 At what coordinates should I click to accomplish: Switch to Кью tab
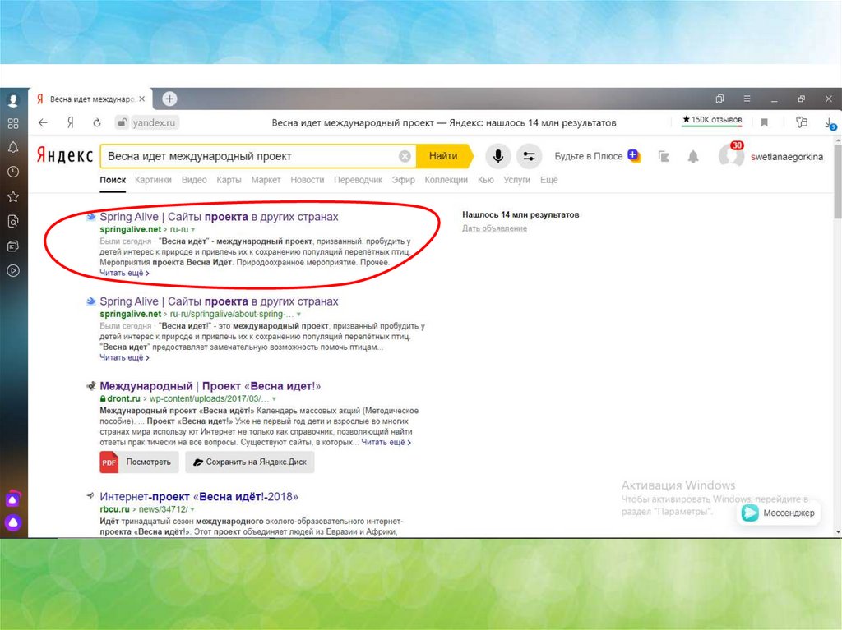click(485, 180)
